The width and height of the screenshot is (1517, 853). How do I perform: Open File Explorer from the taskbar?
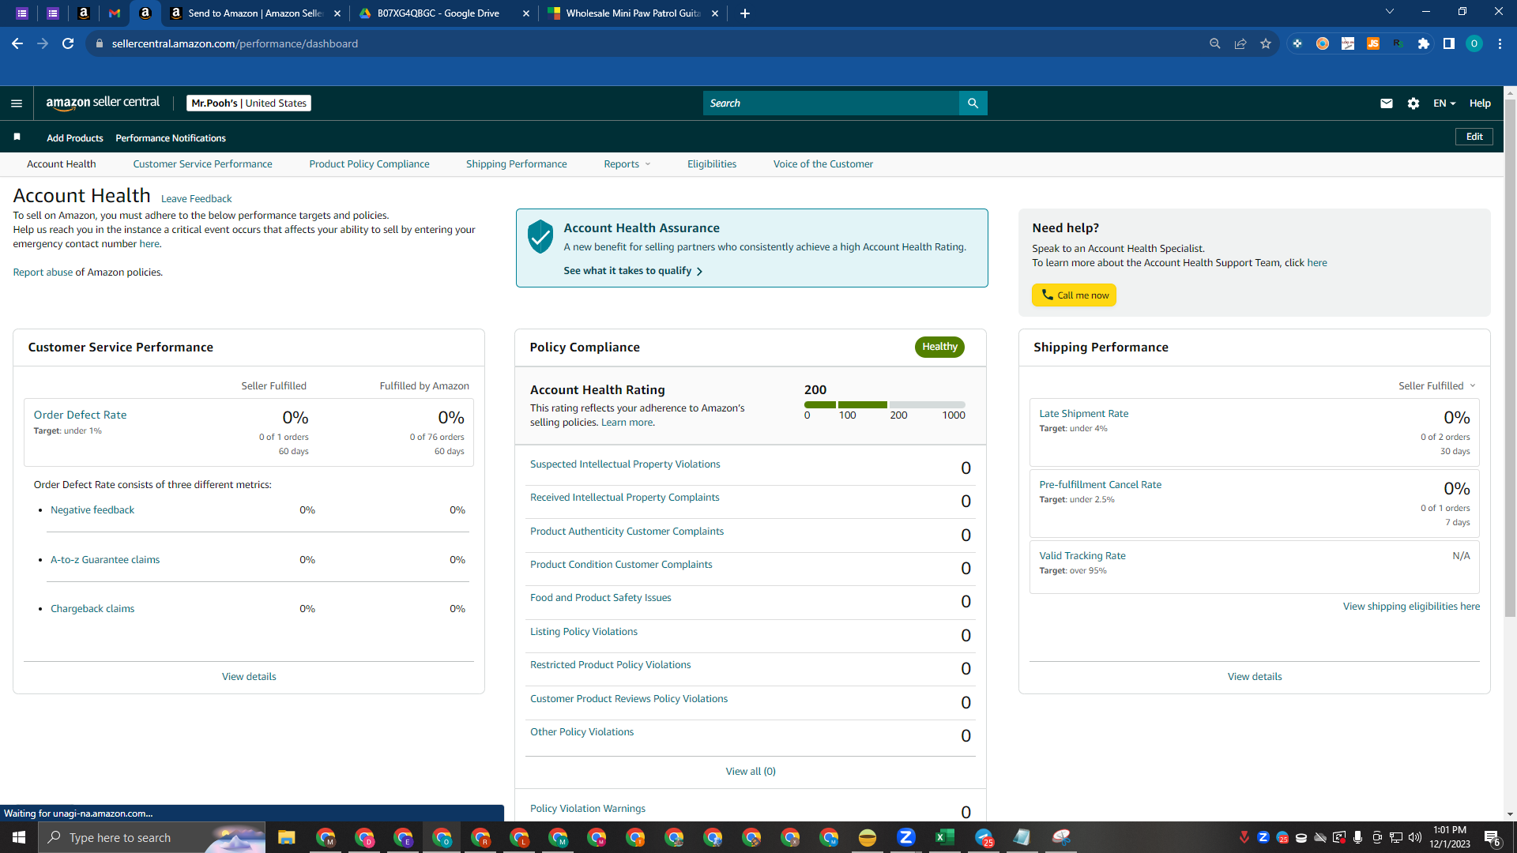pos(286,837)
